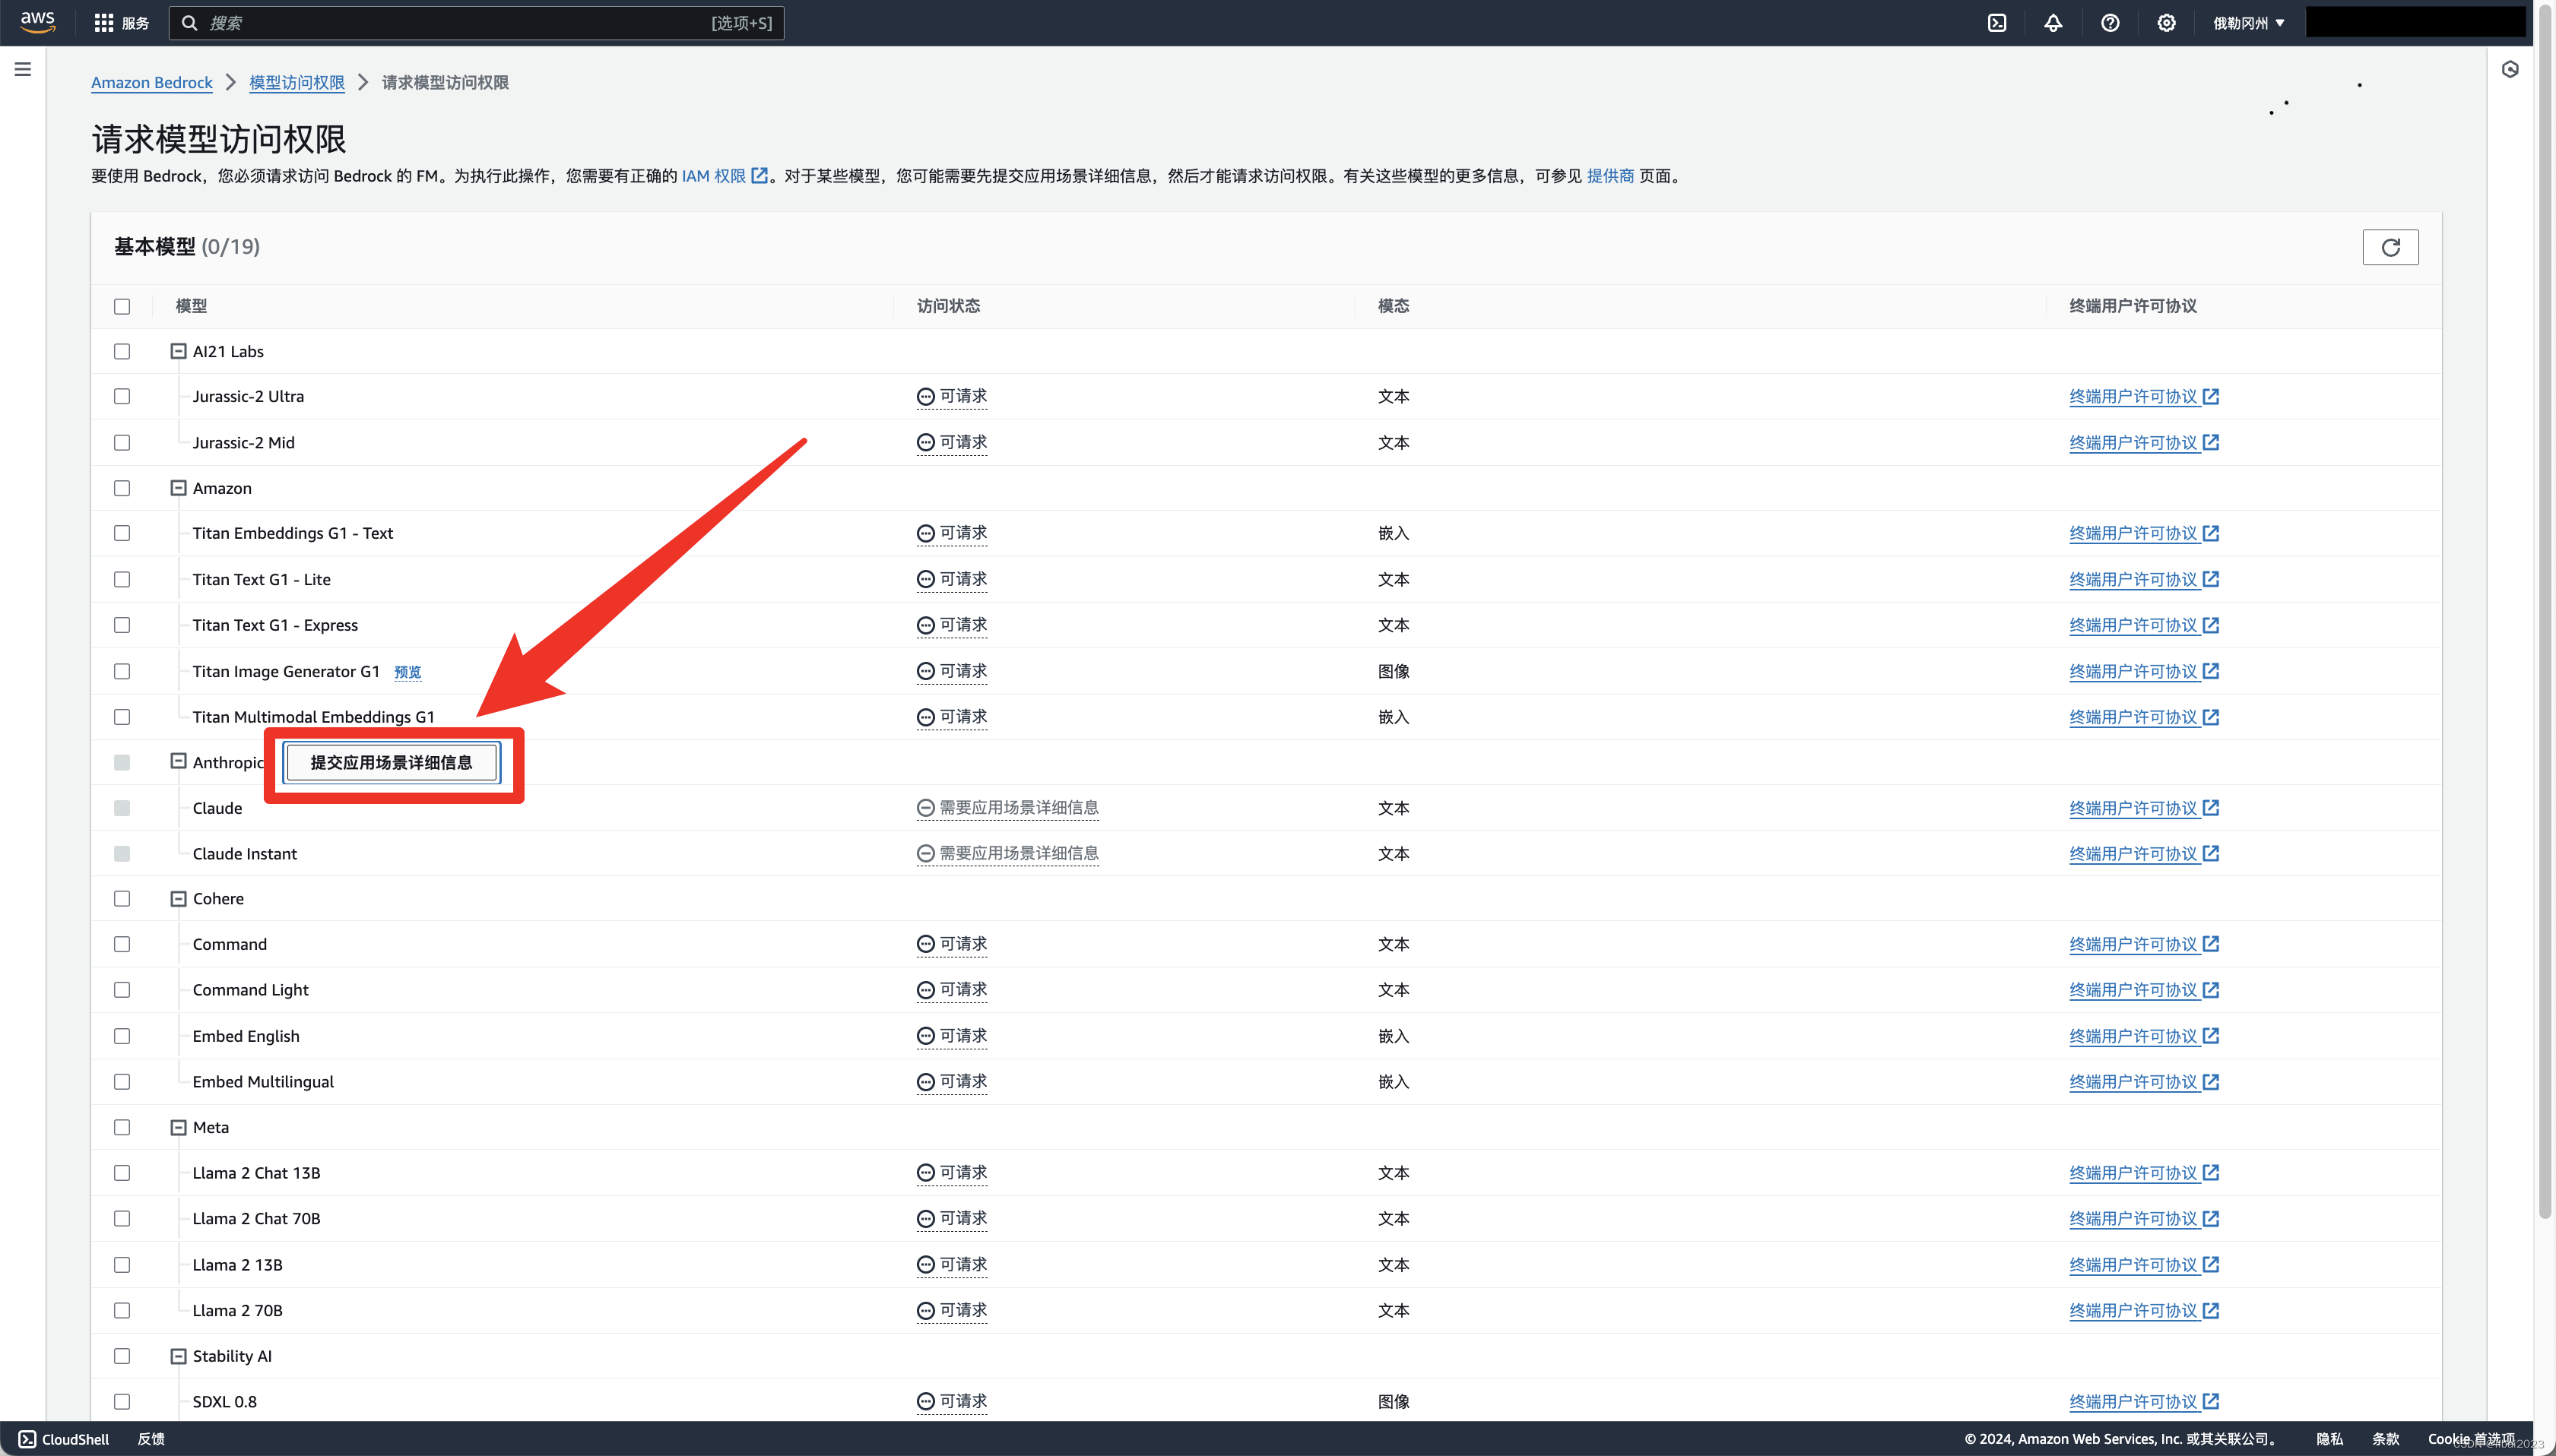The image size is (2556, 1456).
Task: Collapse the Cohere group
Action: (178, 899)
